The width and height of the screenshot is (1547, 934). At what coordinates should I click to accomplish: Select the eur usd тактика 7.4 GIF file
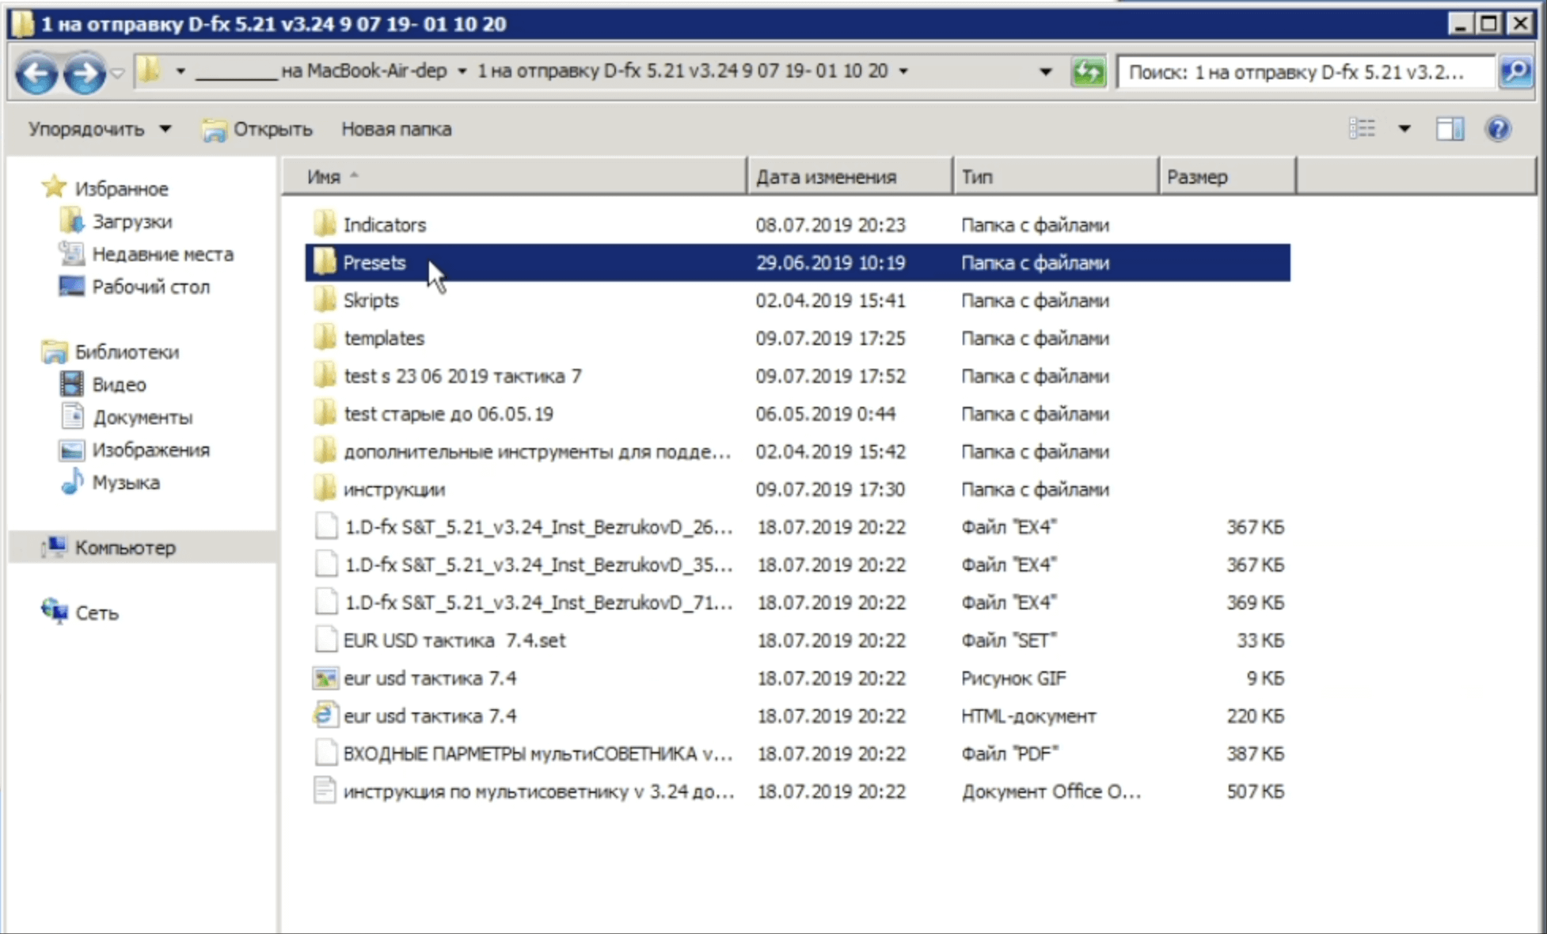(430, 678)
